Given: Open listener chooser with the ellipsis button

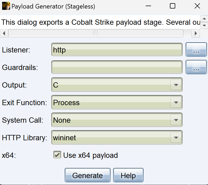Looking at the screenshot, I should [x=196, y=50].
